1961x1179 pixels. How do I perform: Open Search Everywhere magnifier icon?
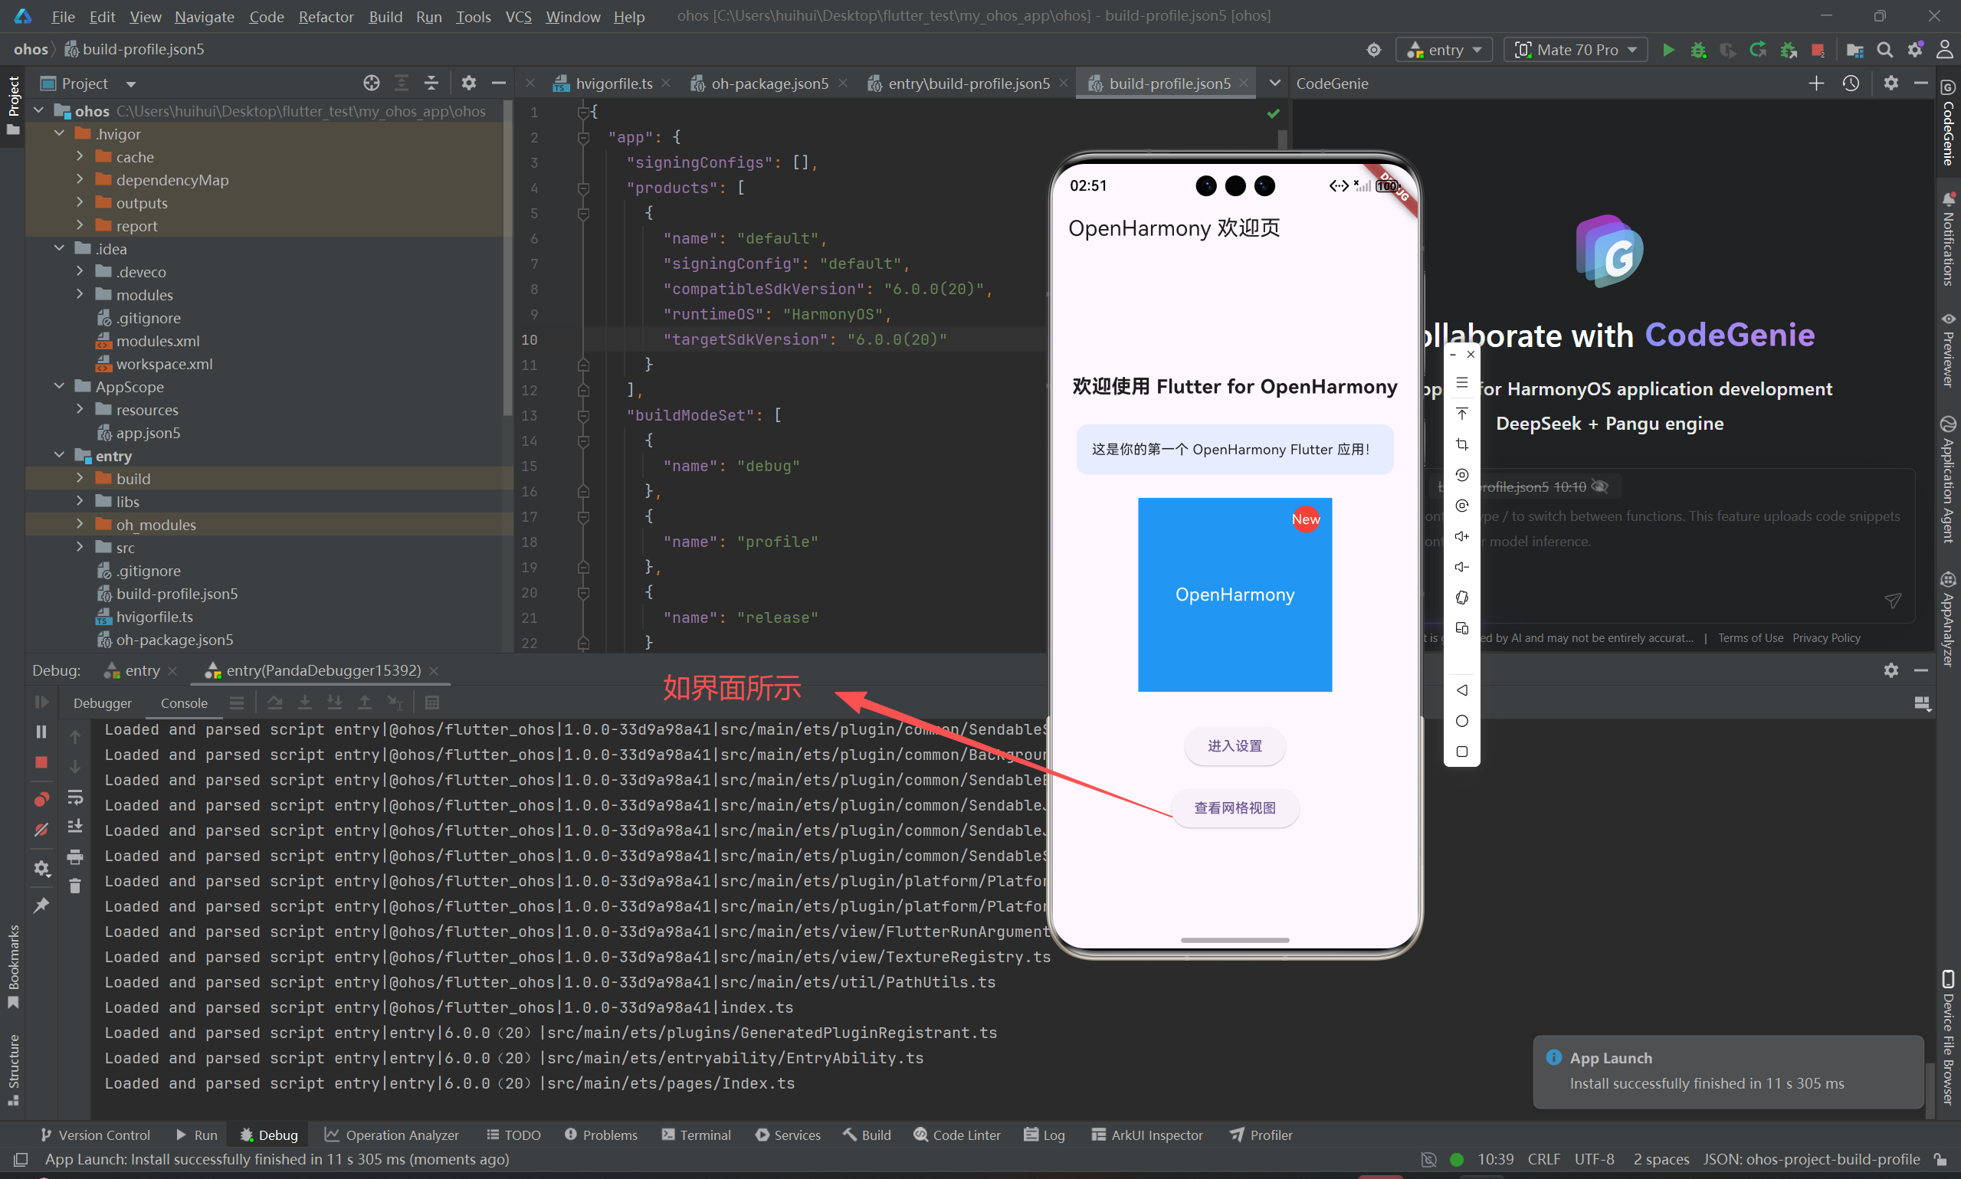click(x=1884, y=50)
